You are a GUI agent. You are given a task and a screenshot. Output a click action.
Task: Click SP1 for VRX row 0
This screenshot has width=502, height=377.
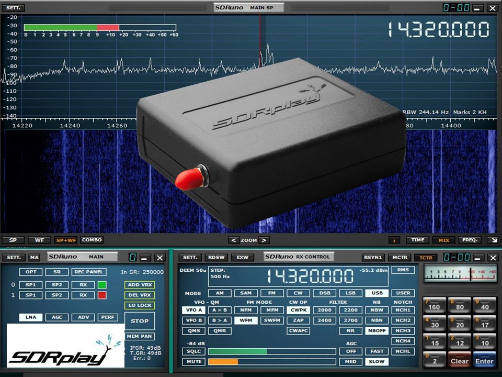[x=31, y=285]
